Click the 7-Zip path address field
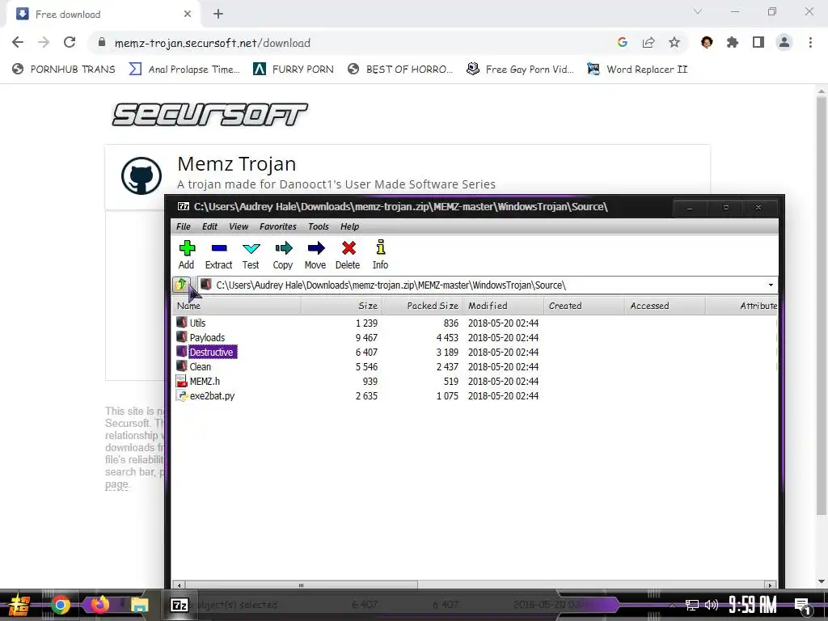 (x=487, y=285)
